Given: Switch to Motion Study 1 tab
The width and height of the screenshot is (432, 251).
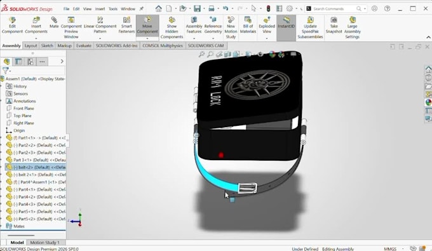Looking at the screenshot, I should [x=44, y=243].
